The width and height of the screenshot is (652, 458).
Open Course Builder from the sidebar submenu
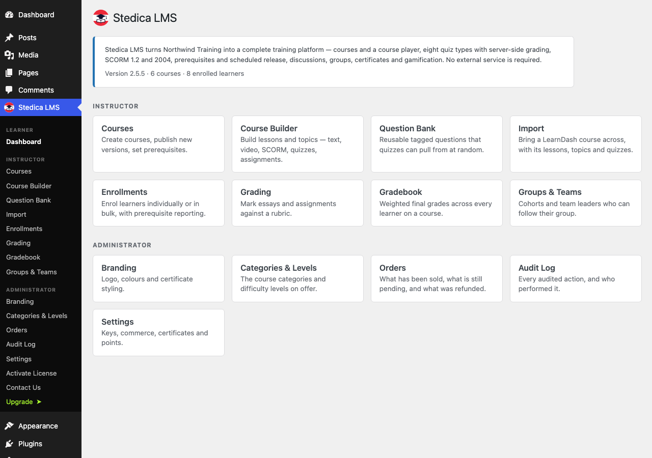pos(29,186)
